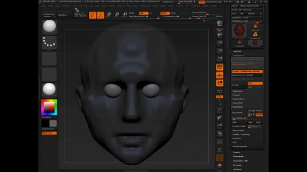Select the Move transform tool in top shelf

pos(109,15)
